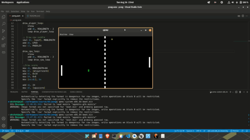This screenshot has width=250, height=140.
Task: Open Source Control view in activity bar
Action: coord(3,31)
